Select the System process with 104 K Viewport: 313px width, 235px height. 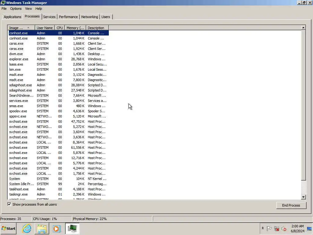point(58,179)
